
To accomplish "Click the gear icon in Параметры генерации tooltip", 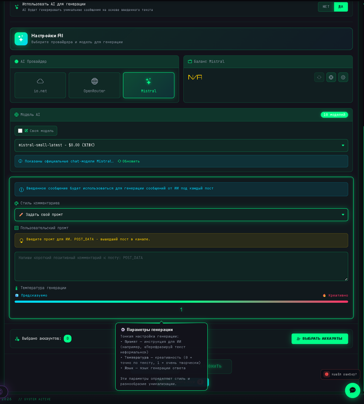I will coord(123,330).
